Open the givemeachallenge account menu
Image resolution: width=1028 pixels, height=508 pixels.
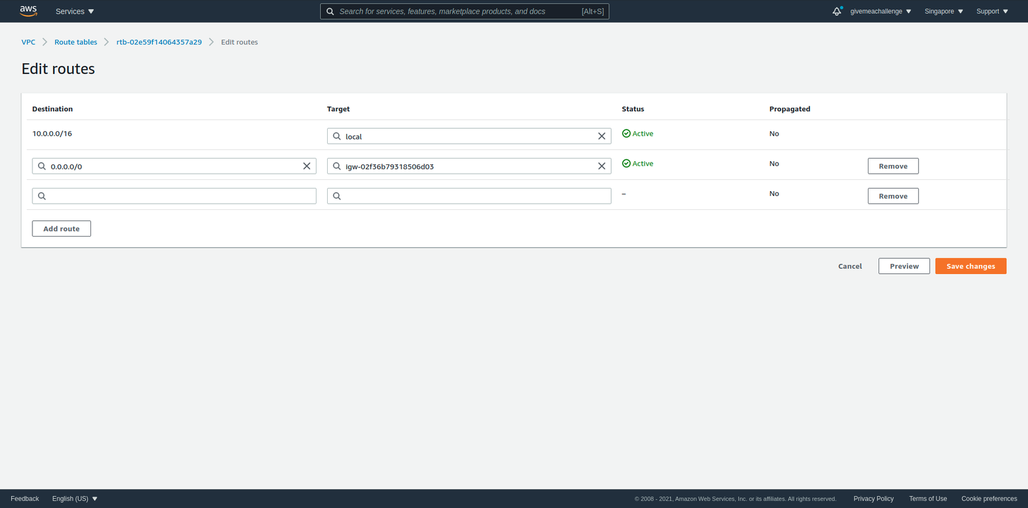click(x=881, y=11)
